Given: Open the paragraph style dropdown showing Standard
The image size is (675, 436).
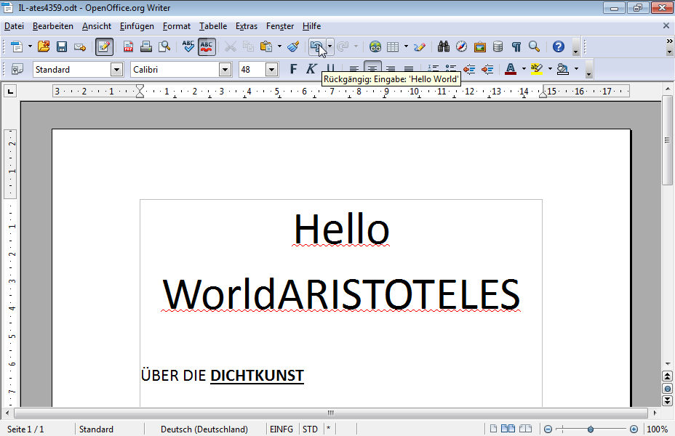Looking at the screenshot, I should (116, 70).
